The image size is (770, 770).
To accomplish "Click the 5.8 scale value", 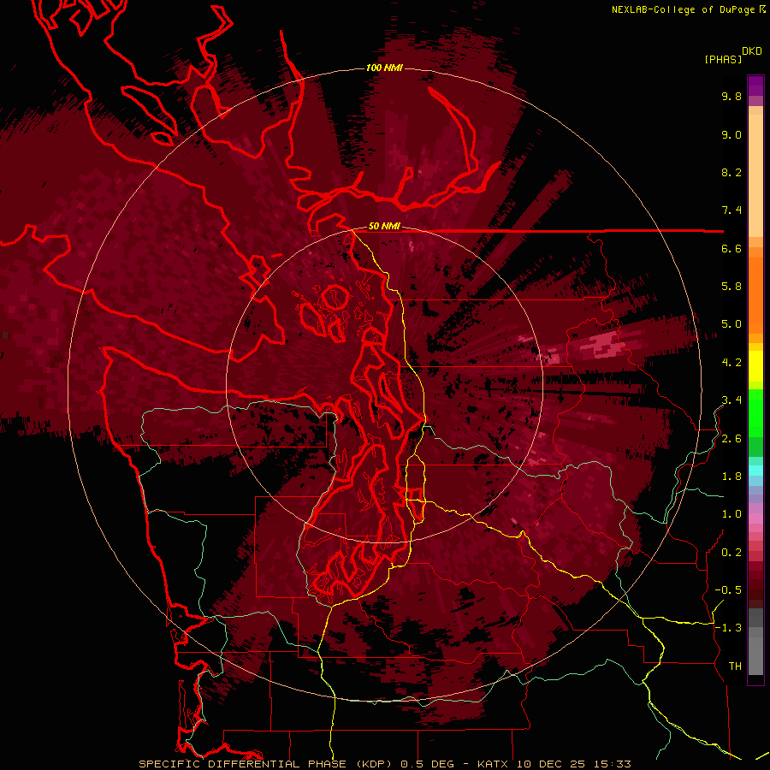I will tap(731, 287).
